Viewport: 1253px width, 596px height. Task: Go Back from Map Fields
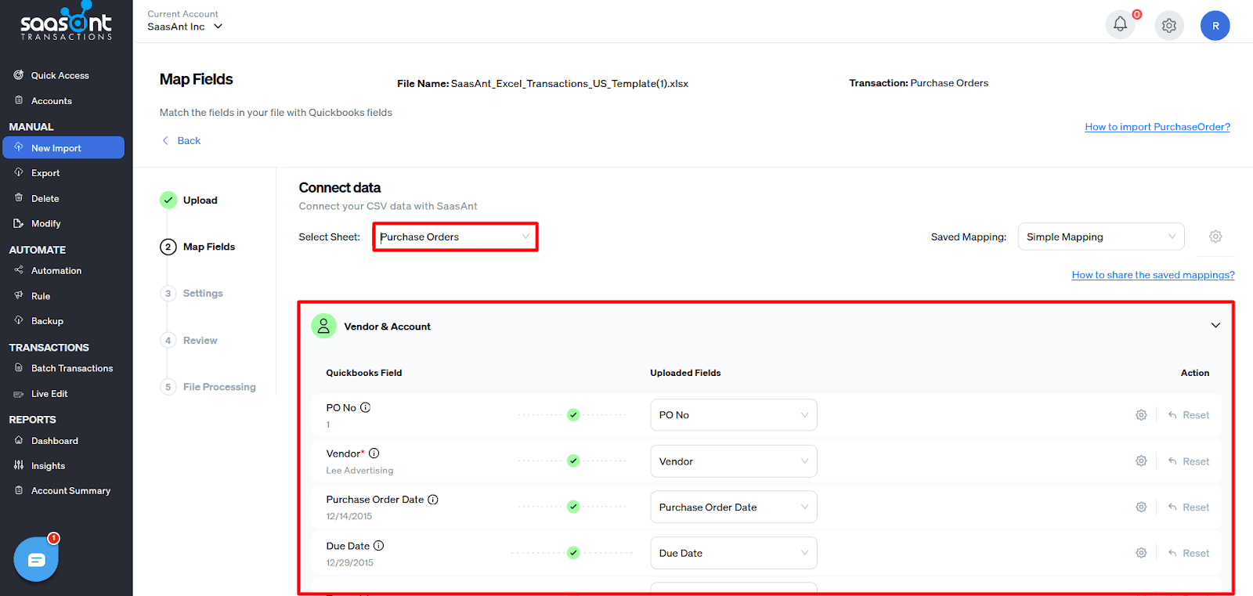point(182,141)
